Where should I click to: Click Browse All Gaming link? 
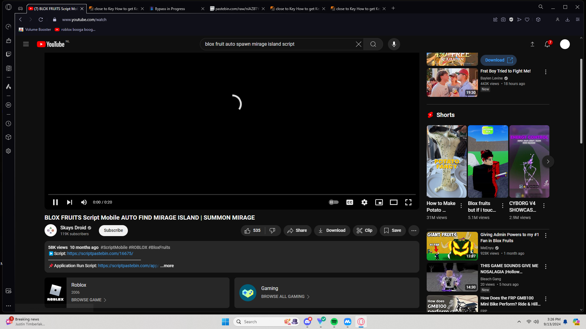pyautogui.click(x=285, y=297)
